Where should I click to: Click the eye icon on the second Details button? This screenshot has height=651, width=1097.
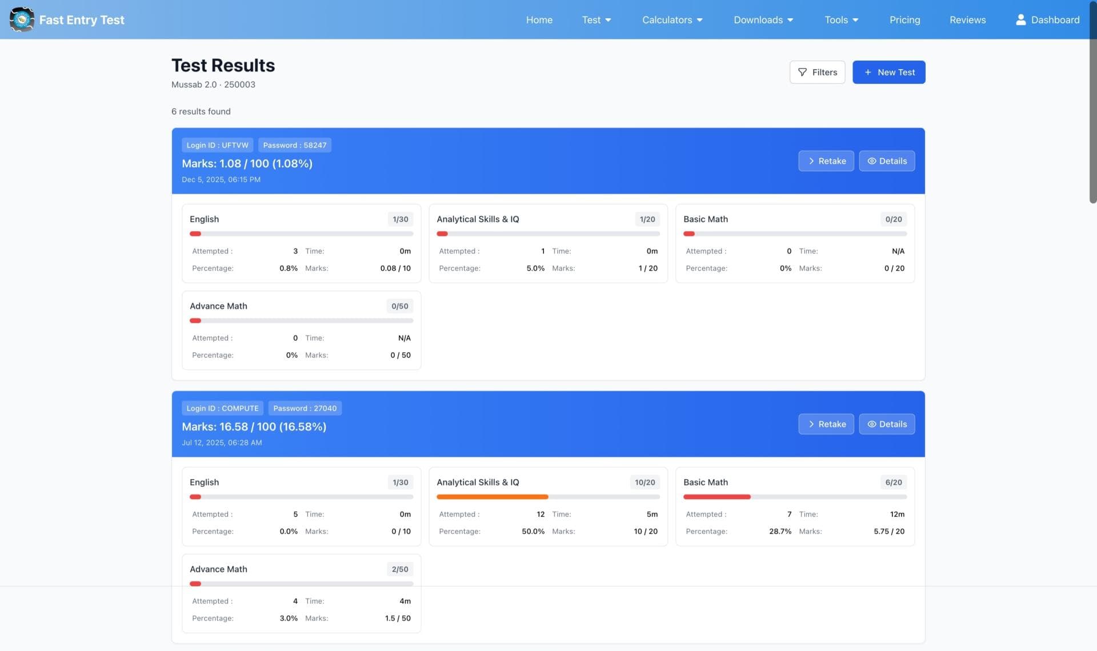[x=872, y=424]
